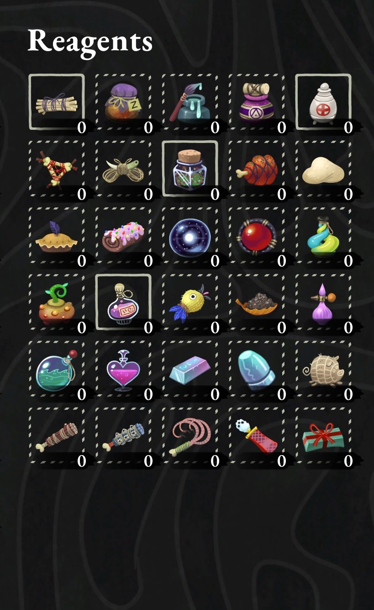This screenshot has height=610, width=374.
Task: Click the pink coiled whip reagent
Action: point(190,436)
